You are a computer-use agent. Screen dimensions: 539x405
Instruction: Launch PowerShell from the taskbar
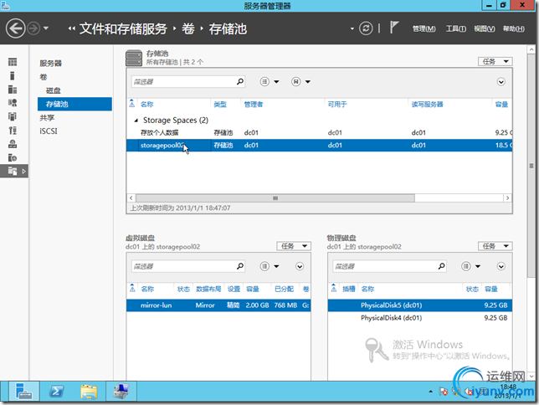pyautogui.click(x=57, y=392)
